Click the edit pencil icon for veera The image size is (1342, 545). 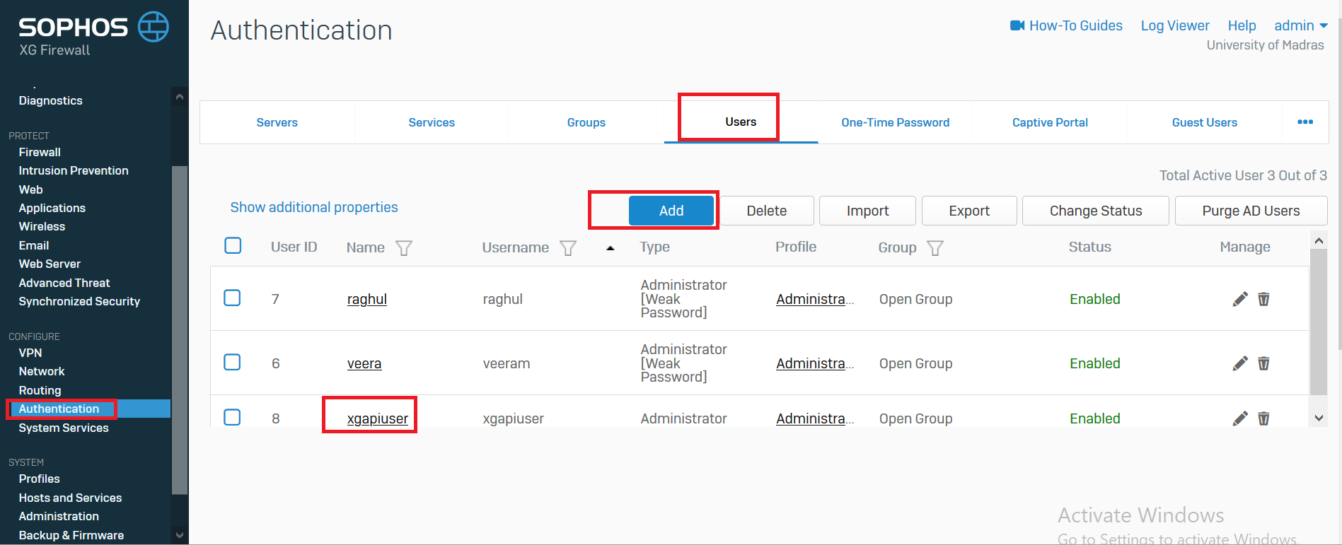1239,363
